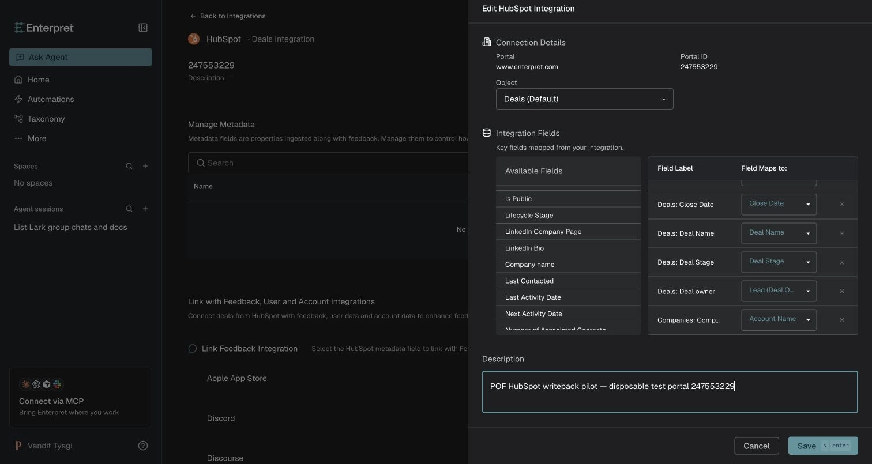Select Next Activity Date field
The height and width of the screenshot is (464, 872).
568,314
